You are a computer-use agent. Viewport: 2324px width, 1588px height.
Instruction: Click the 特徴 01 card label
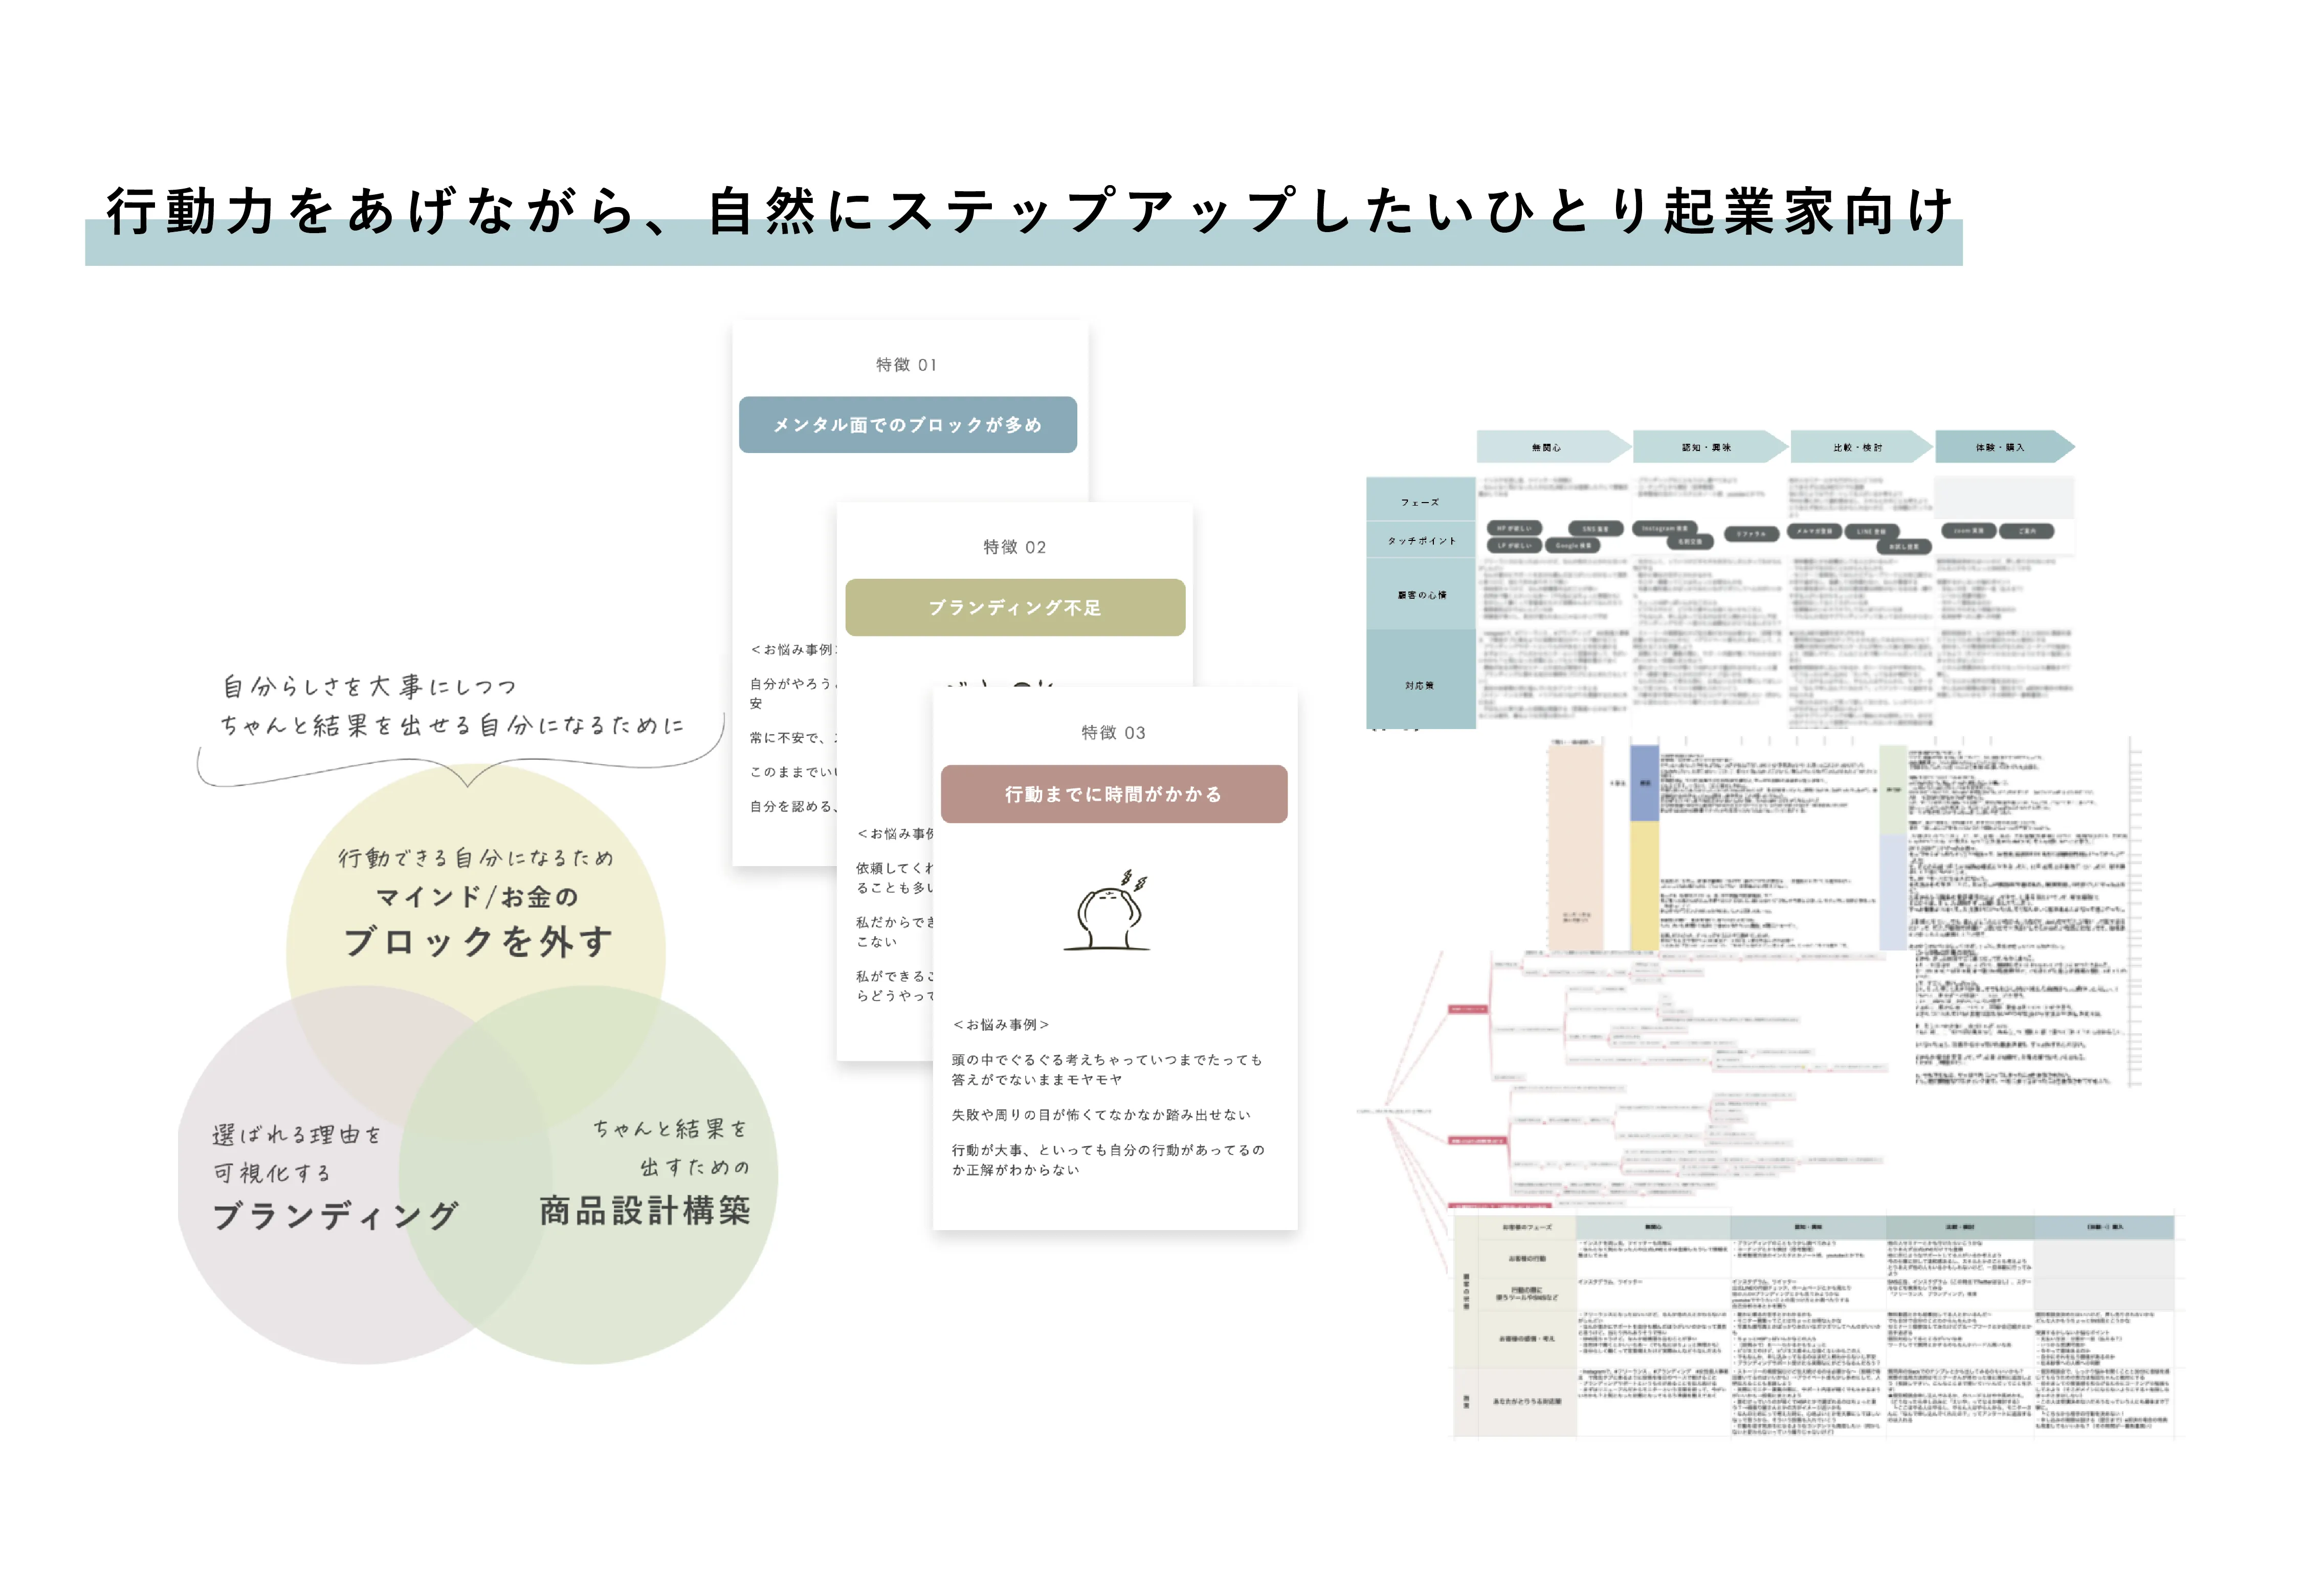(x=906, y=365)
